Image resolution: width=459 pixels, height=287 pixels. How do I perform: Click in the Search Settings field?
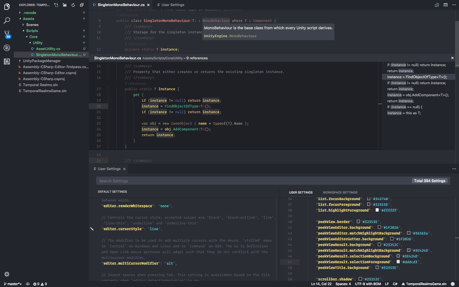253,181
